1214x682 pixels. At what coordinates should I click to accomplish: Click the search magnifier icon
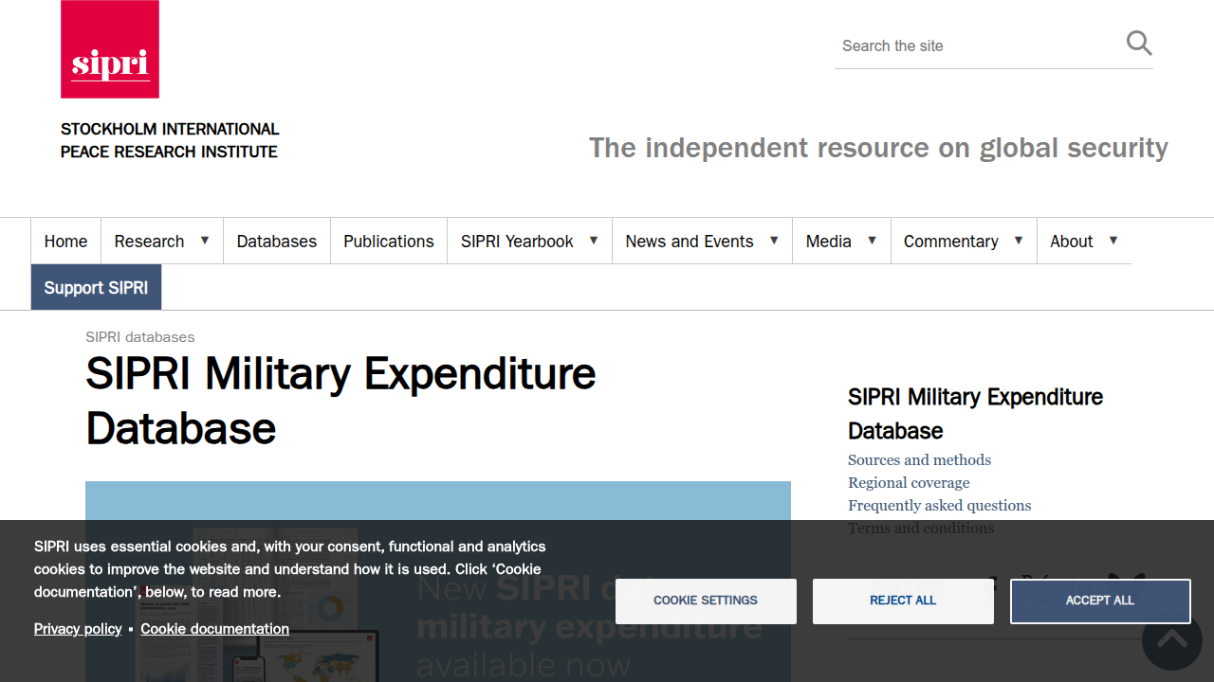coord(1139,43)
